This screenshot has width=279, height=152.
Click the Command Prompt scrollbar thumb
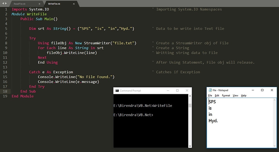pyautogui.click(x=190, y=105)
